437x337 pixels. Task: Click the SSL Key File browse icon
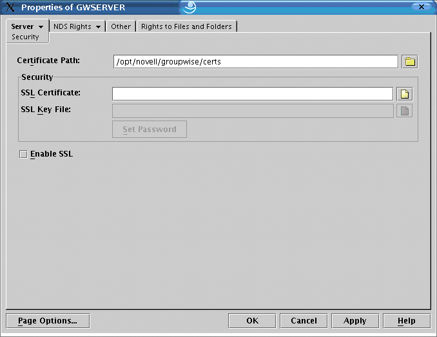tap(404, 111)
